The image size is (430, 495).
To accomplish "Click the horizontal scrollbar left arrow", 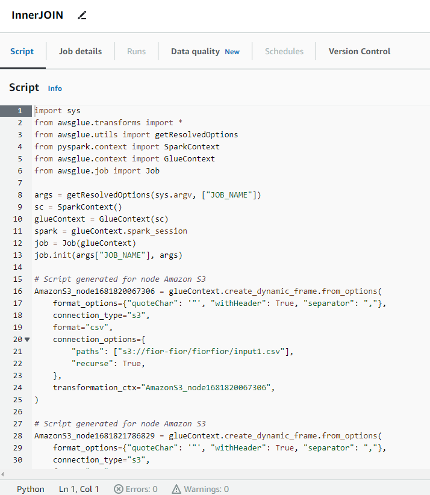I will 3,475.
